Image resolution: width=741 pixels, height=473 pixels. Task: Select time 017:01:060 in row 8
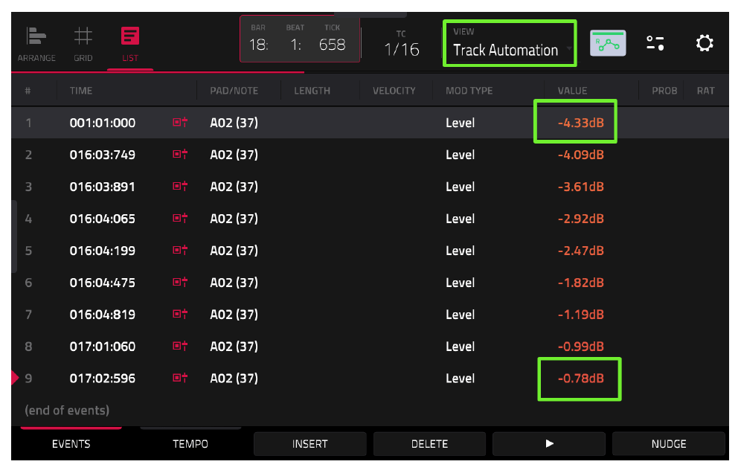tap(103, 347)
